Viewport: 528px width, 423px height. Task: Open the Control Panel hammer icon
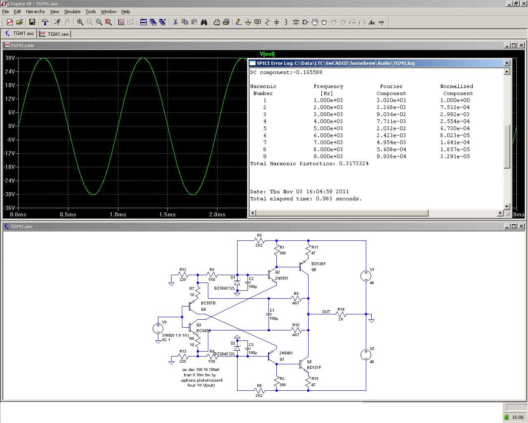coord(45,22)
